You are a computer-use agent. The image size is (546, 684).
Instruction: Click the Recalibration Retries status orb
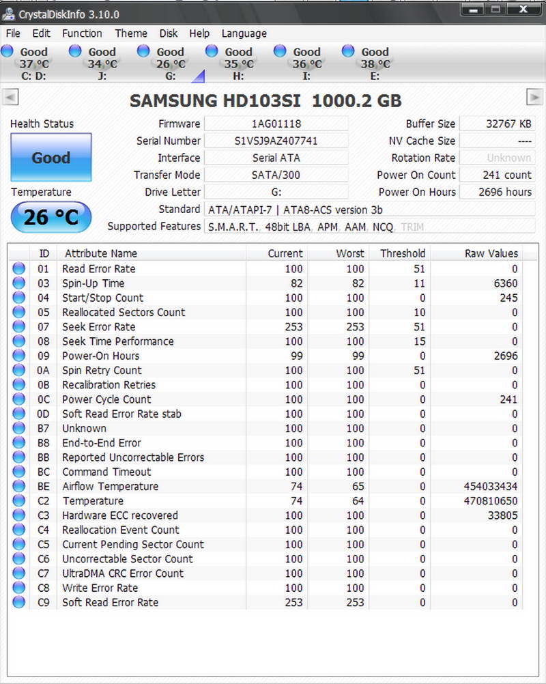pyautogui.click(x=18, y=384)
